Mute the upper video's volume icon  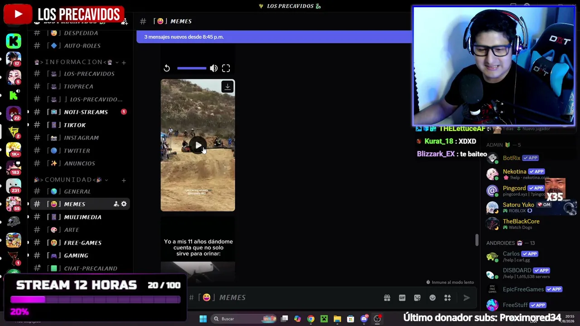point(213,68)
